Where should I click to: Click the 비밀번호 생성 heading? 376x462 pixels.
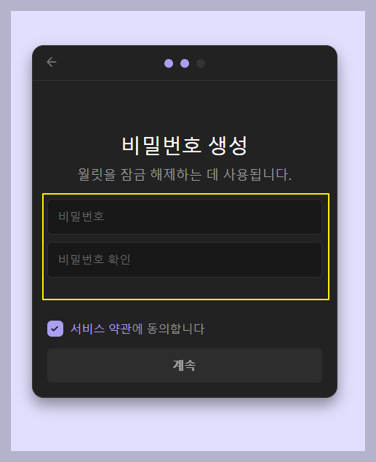point(185,146)
